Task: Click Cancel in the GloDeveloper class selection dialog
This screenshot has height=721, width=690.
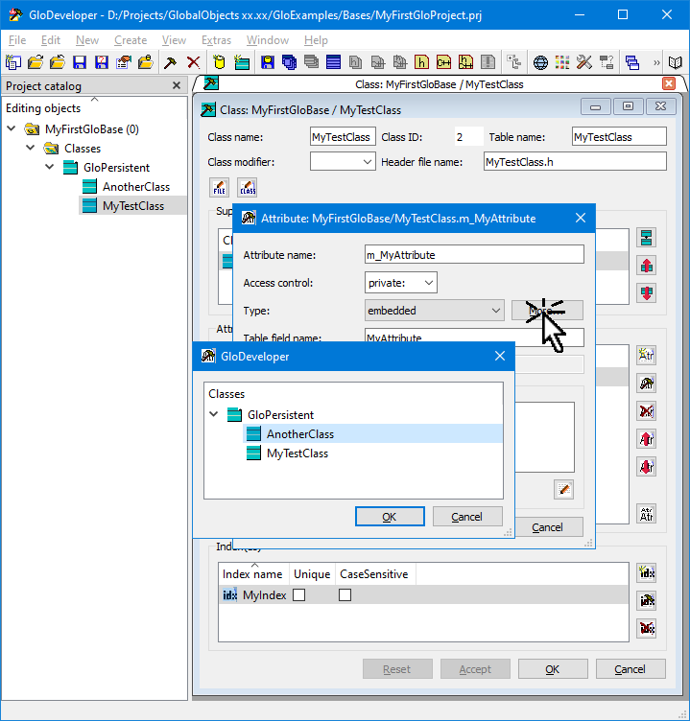Action: point(467,517)
